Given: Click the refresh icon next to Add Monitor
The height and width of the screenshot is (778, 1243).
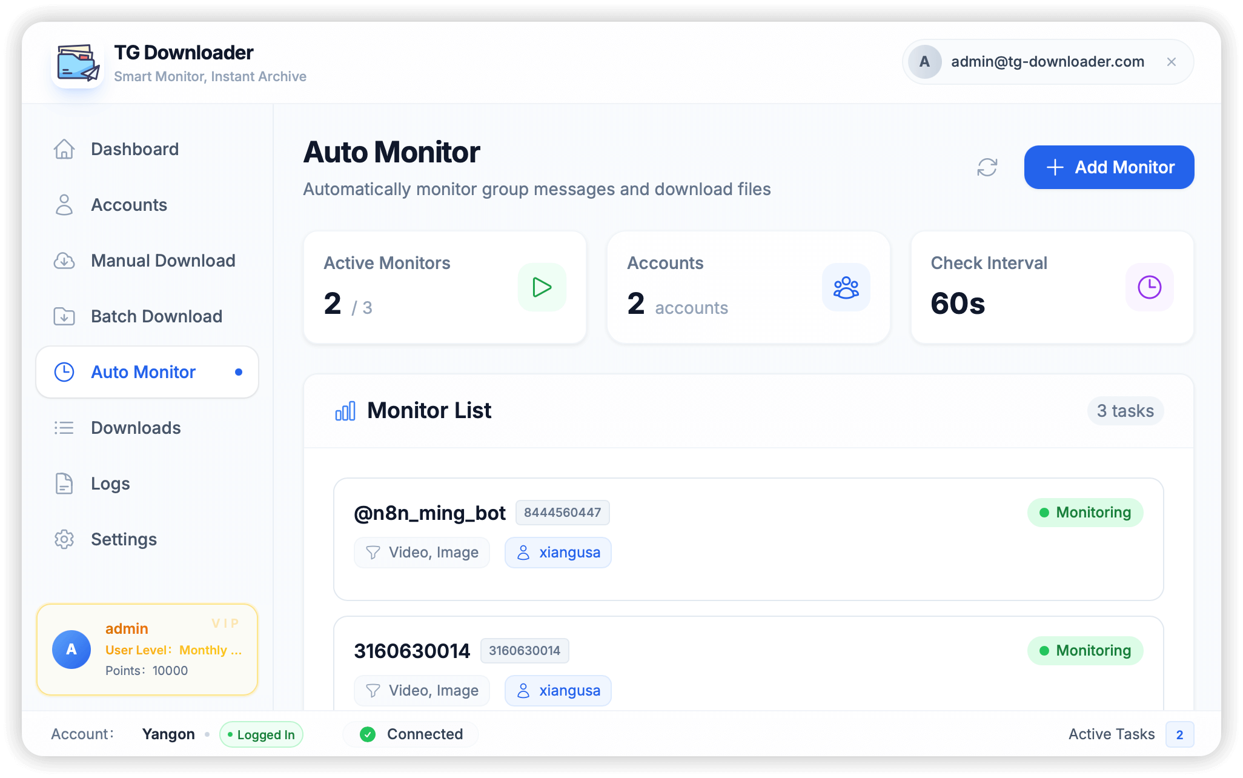Looking at the screenshot, I should [987, 167].
